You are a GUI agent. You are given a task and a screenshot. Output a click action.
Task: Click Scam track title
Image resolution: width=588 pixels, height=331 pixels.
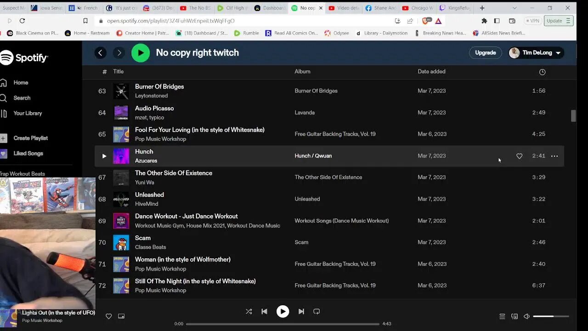(143, 238)
